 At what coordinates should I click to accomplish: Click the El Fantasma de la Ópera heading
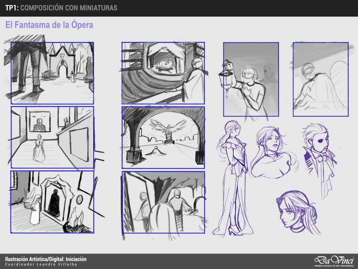tap(49, 25)
